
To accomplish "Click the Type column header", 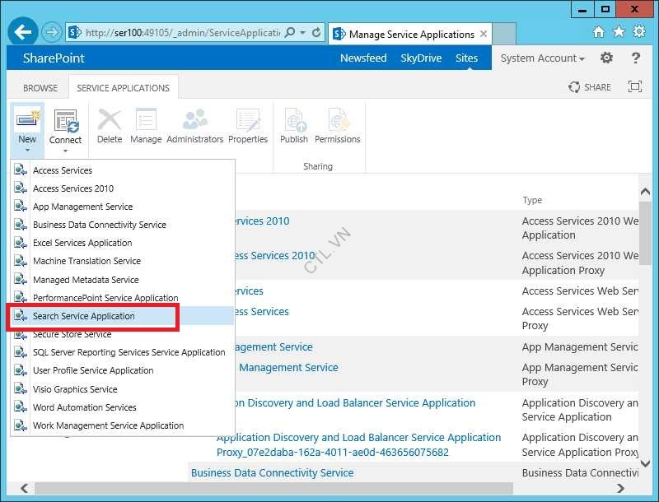I will (532, 200).
